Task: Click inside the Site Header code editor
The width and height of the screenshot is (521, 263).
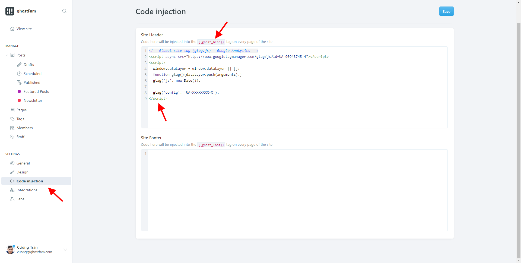Action: tap(294, 87)
